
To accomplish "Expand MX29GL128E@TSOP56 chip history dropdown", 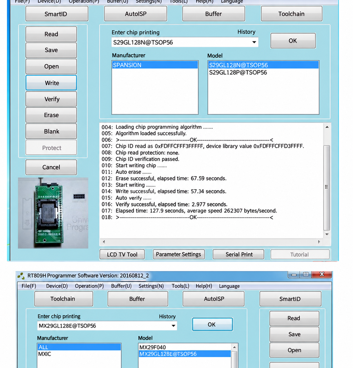I will pos(173,326).
